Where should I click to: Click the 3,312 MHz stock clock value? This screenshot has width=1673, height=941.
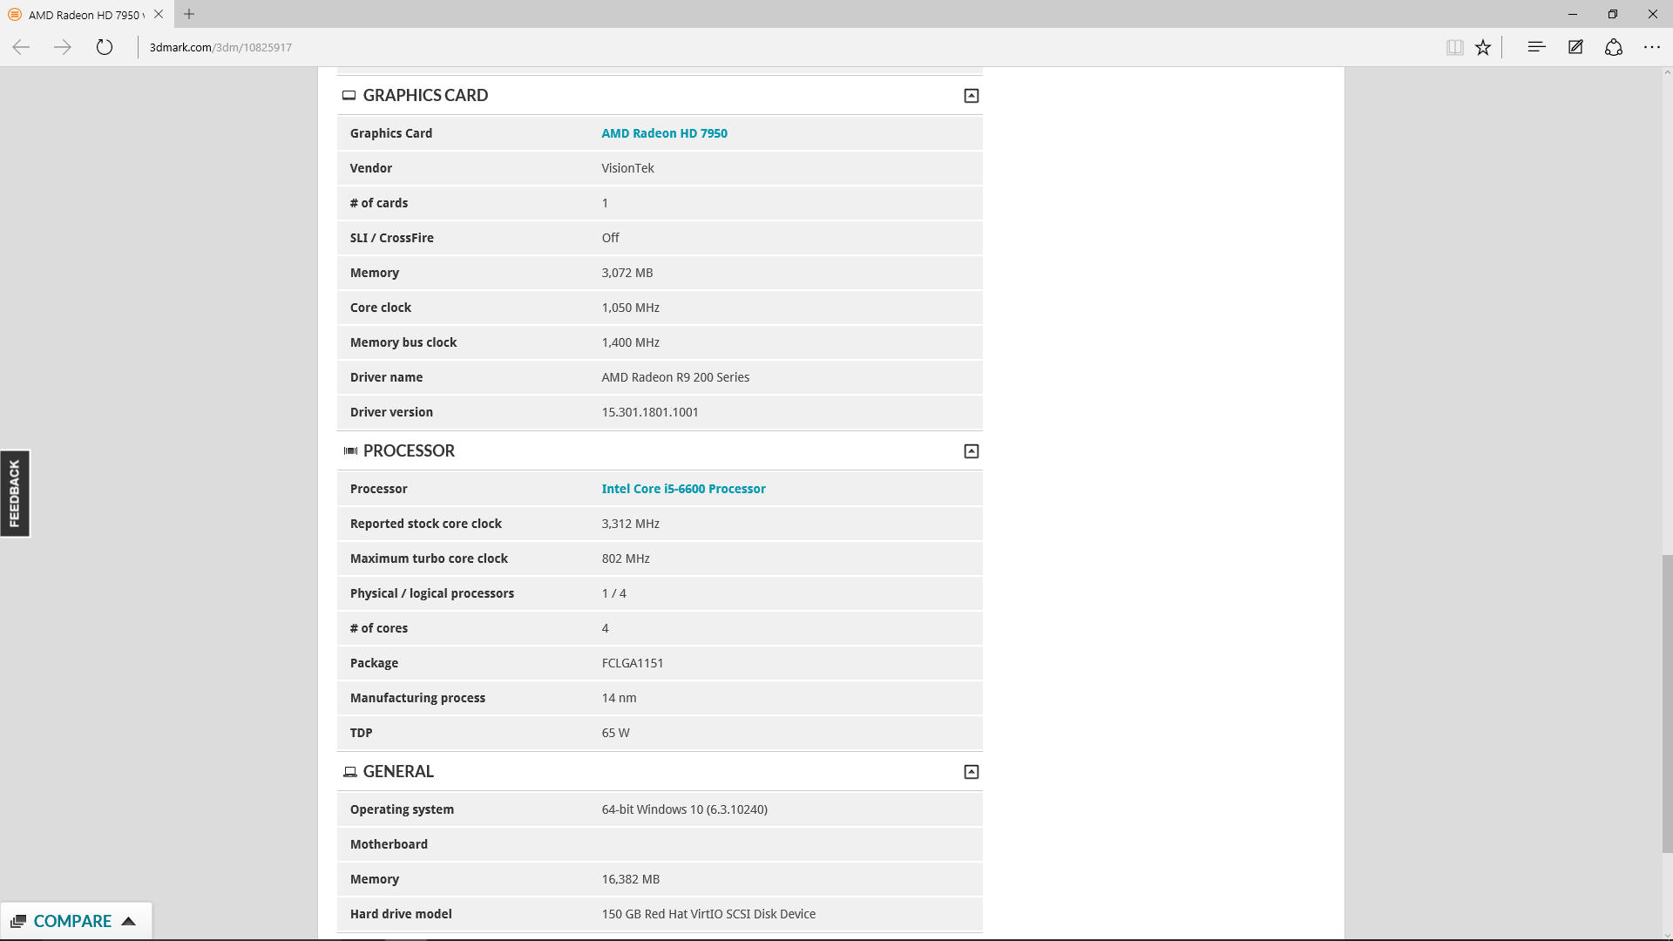click(x=630, y=524)
